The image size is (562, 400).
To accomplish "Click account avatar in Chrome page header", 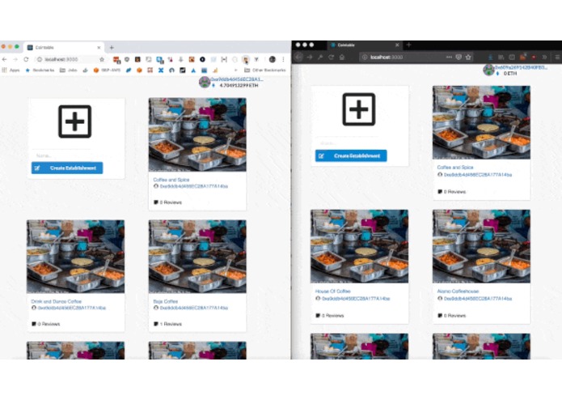I will click(205, 82).
